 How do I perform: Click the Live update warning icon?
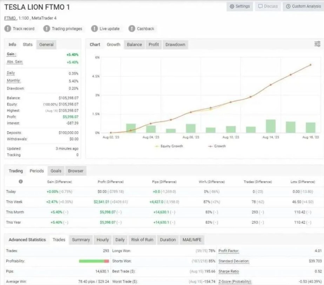pyautogui.click(x=94, y=28)
